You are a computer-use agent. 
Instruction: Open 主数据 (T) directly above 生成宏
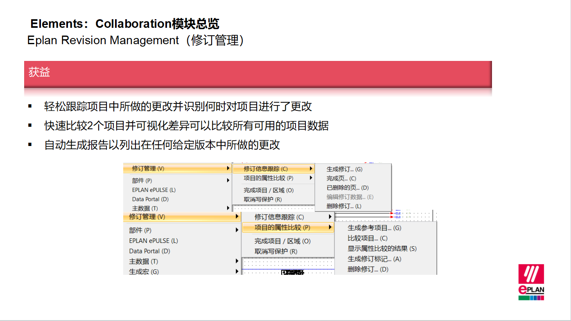coord(143,261)
